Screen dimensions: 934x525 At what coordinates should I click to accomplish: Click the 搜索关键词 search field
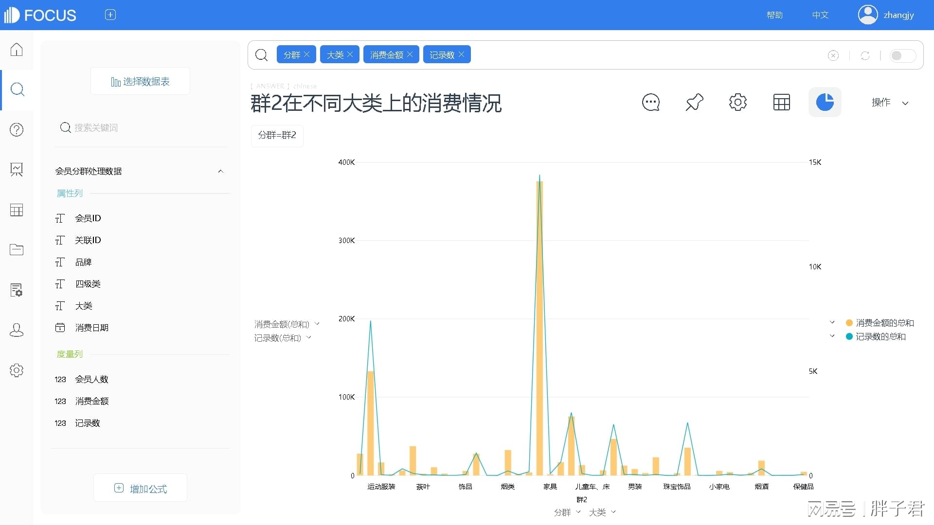140,127
